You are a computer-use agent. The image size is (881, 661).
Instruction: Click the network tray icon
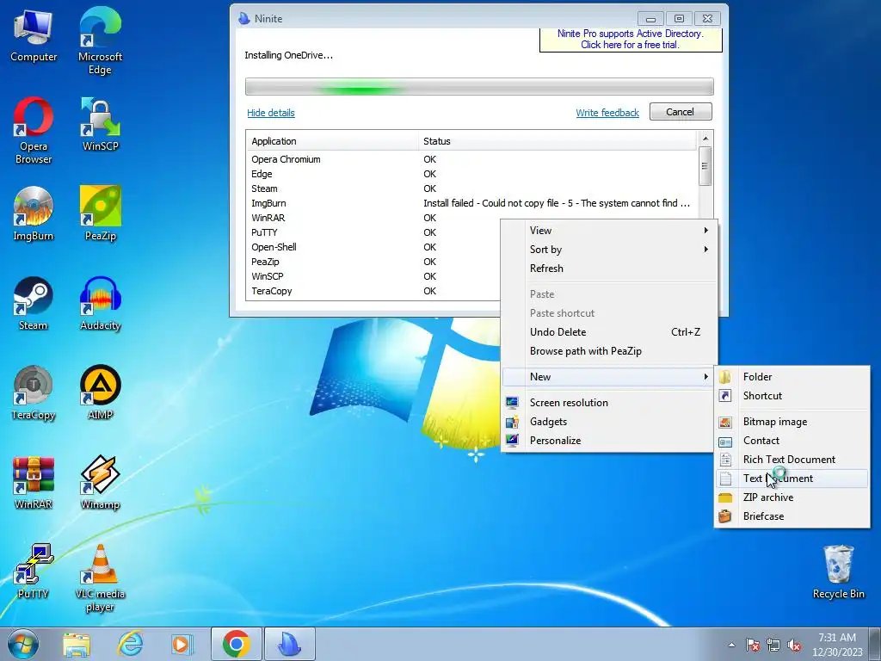773,645
